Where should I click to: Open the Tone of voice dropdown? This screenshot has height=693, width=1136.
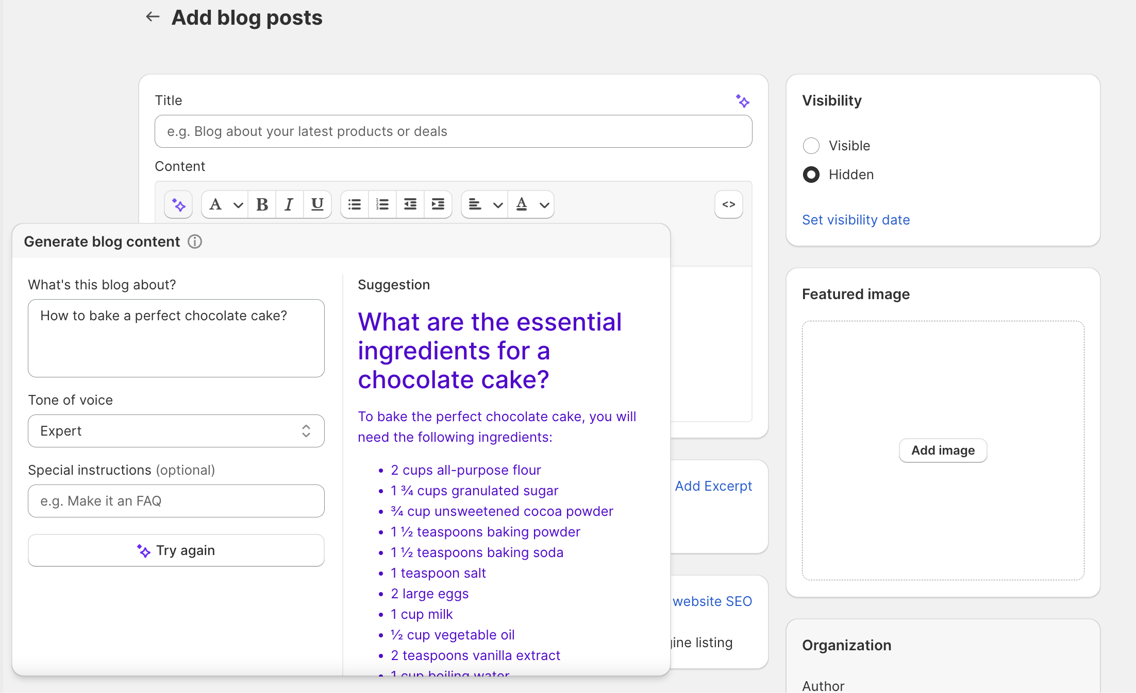click(176, 431)
